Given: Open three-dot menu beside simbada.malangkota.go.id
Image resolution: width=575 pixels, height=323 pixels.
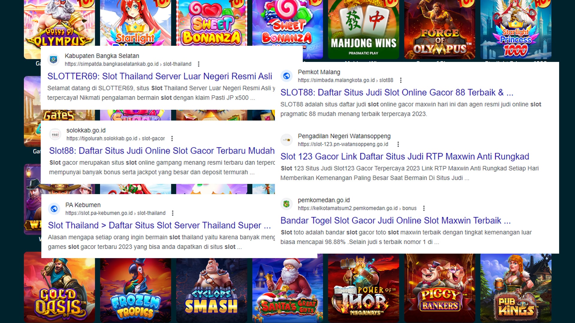Looking at the screenshot, I should click(x=401, y=80).
